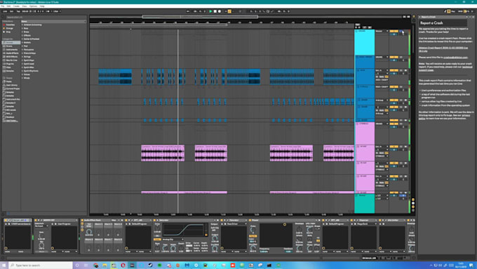Screen dimensions: 477x269
Task: Select Plug-ins category in browser
Action: 10,64
